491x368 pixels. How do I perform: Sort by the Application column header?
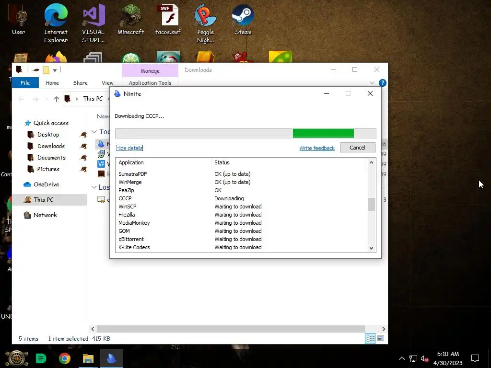coord(164,162)
